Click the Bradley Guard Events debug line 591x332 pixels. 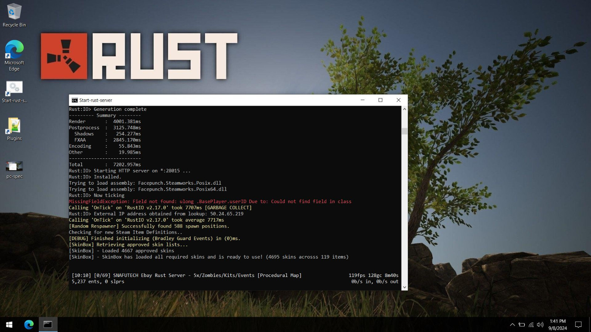[154, 238]
